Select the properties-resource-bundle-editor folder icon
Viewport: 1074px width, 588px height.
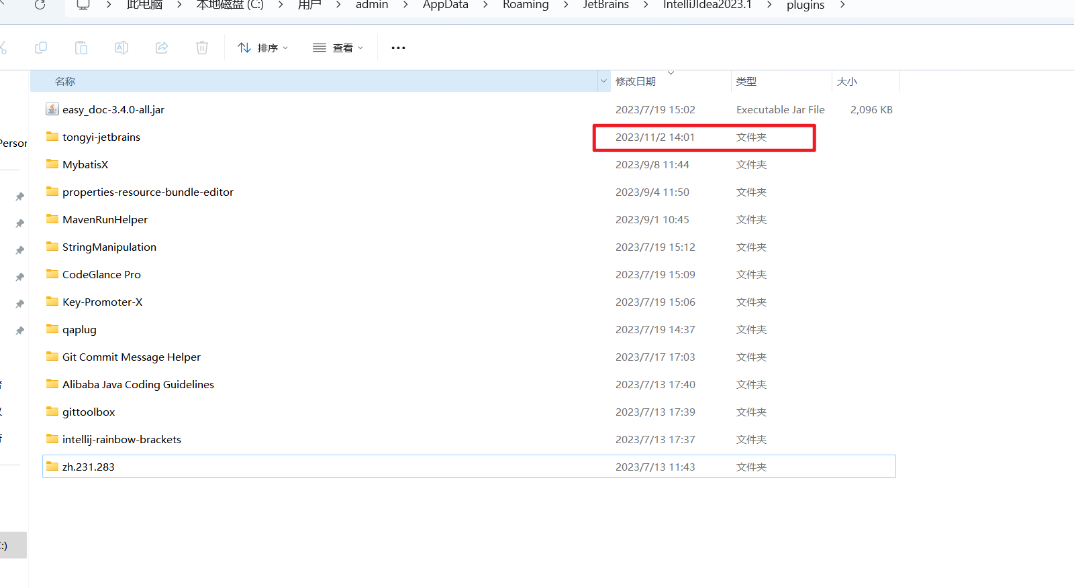tap(52, 191)
